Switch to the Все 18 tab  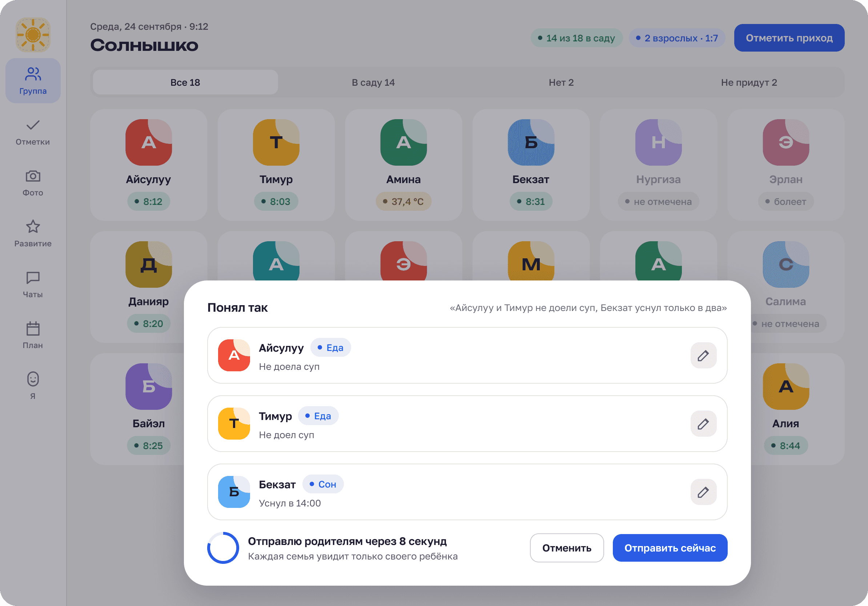click(185, 82)
